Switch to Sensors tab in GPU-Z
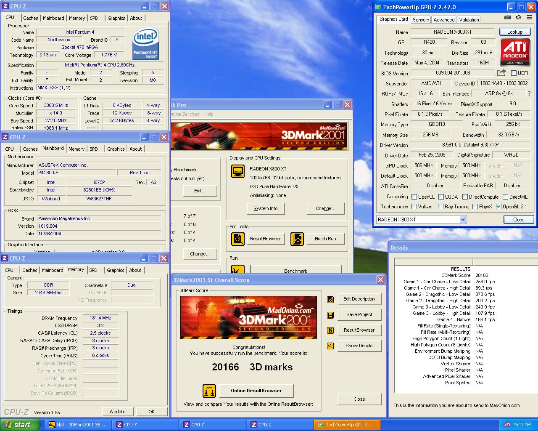 [421, 20]
